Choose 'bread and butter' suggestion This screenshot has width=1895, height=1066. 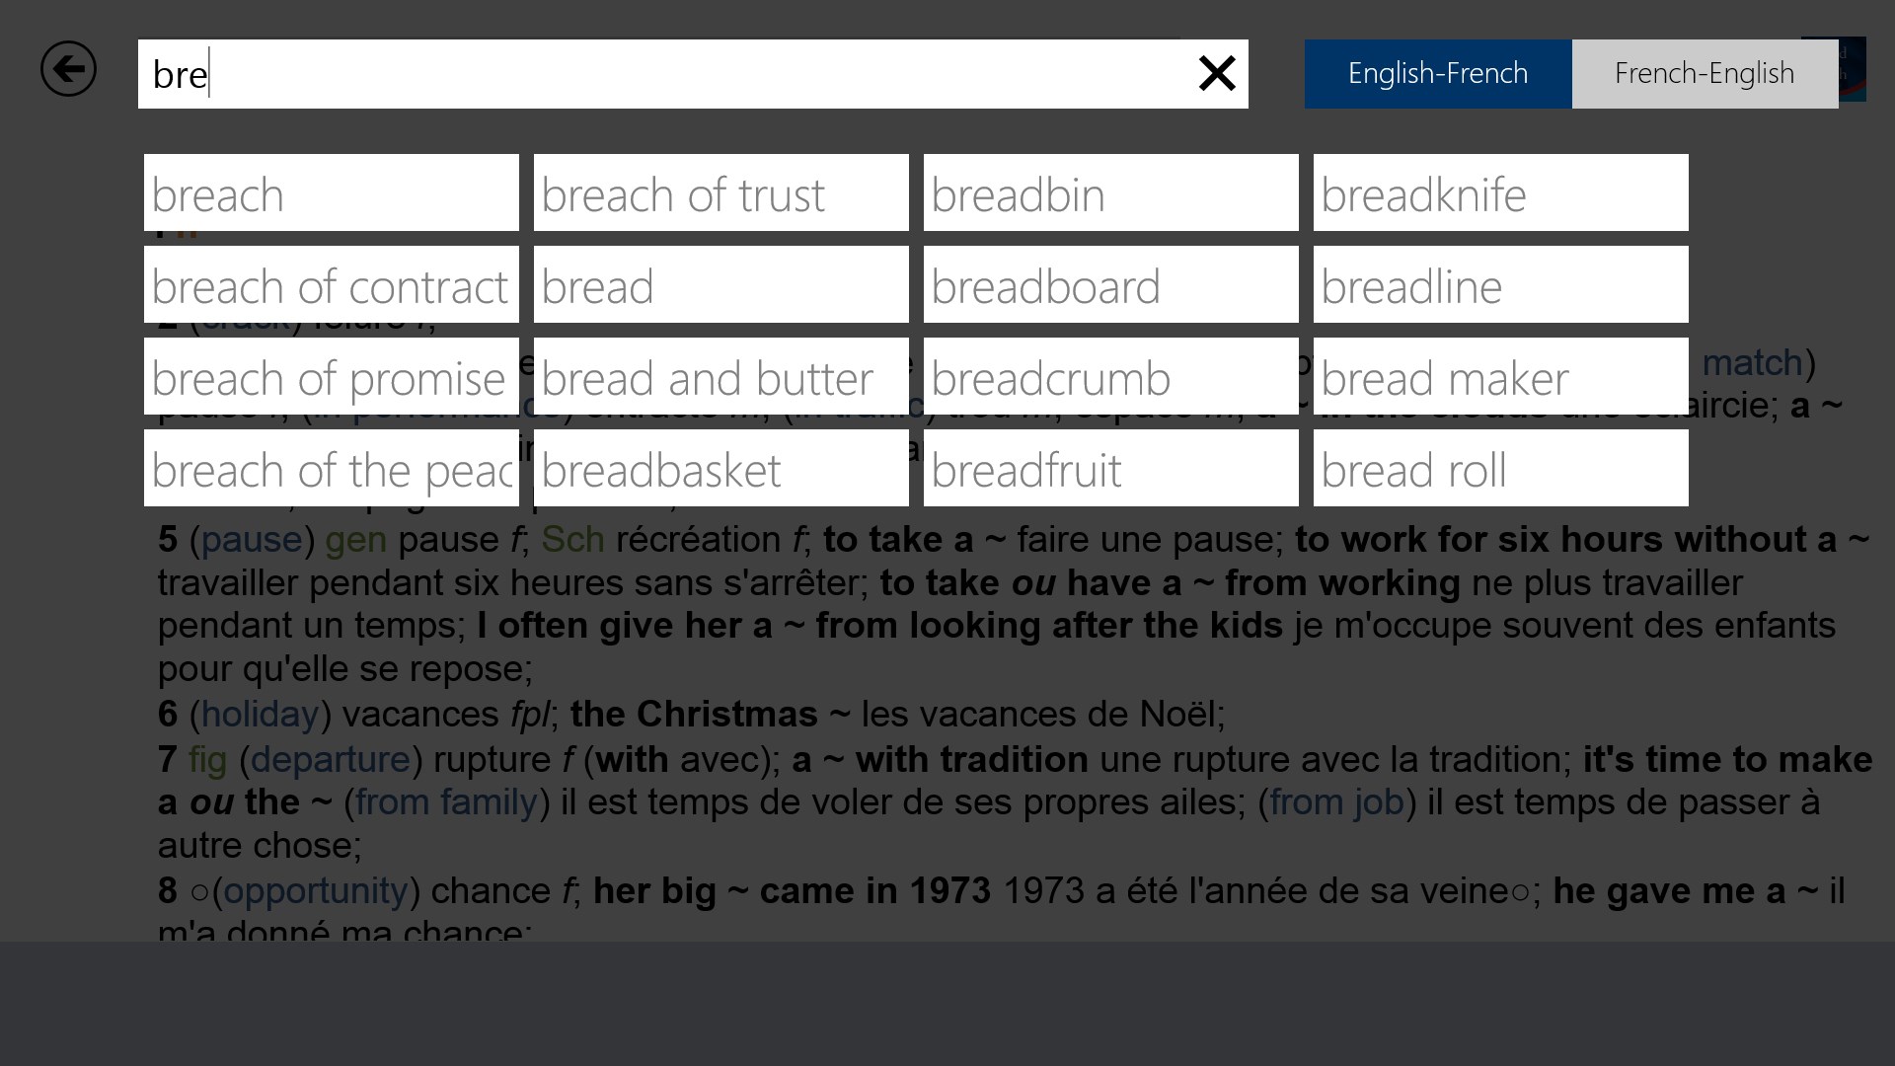coord(720,377)
